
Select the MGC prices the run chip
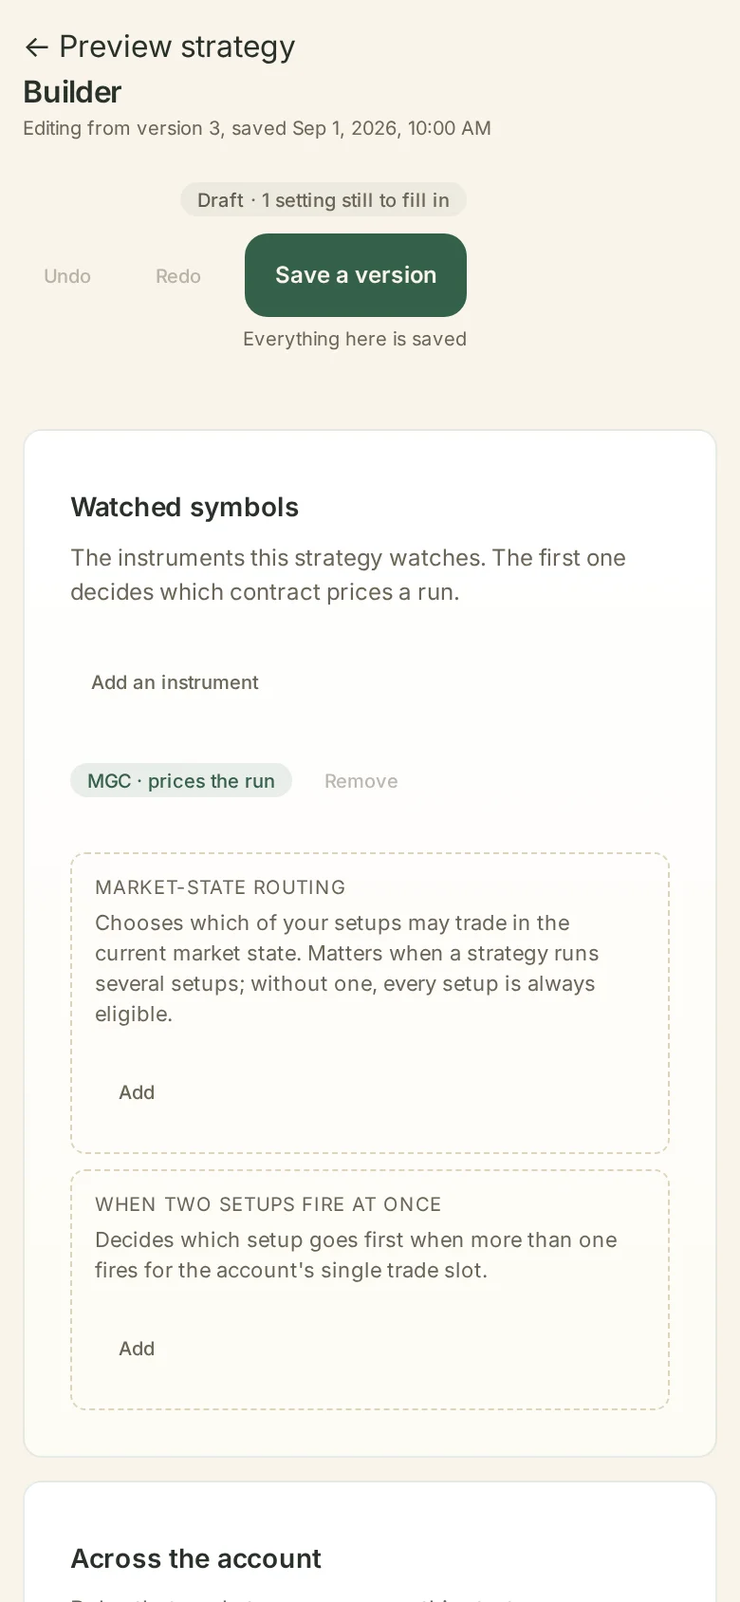181,781
